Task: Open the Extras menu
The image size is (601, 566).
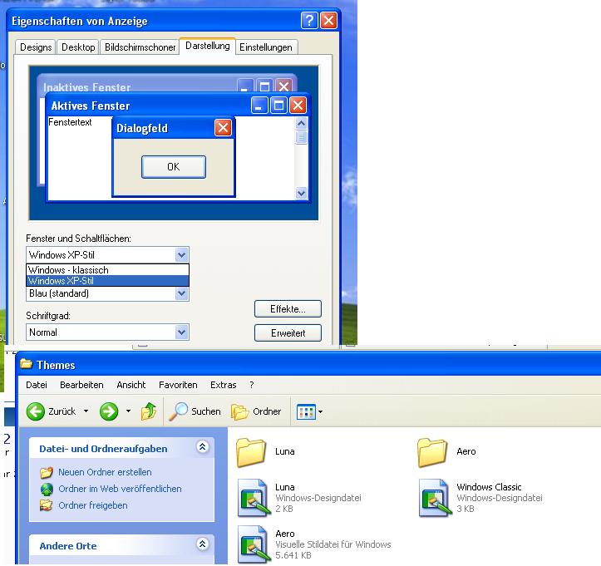Action: tap(223, 385)
